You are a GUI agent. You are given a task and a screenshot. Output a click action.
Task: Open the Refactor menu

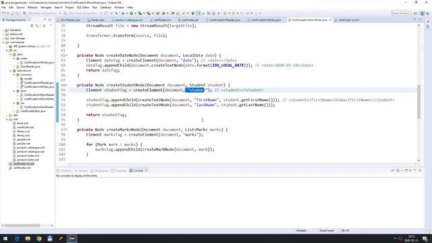tap(32, 7)
